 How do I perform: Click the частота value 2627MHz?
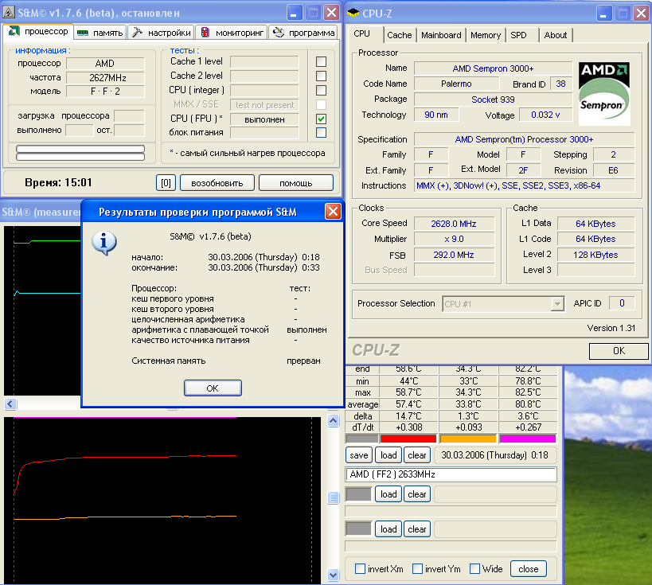pos(105,78)
